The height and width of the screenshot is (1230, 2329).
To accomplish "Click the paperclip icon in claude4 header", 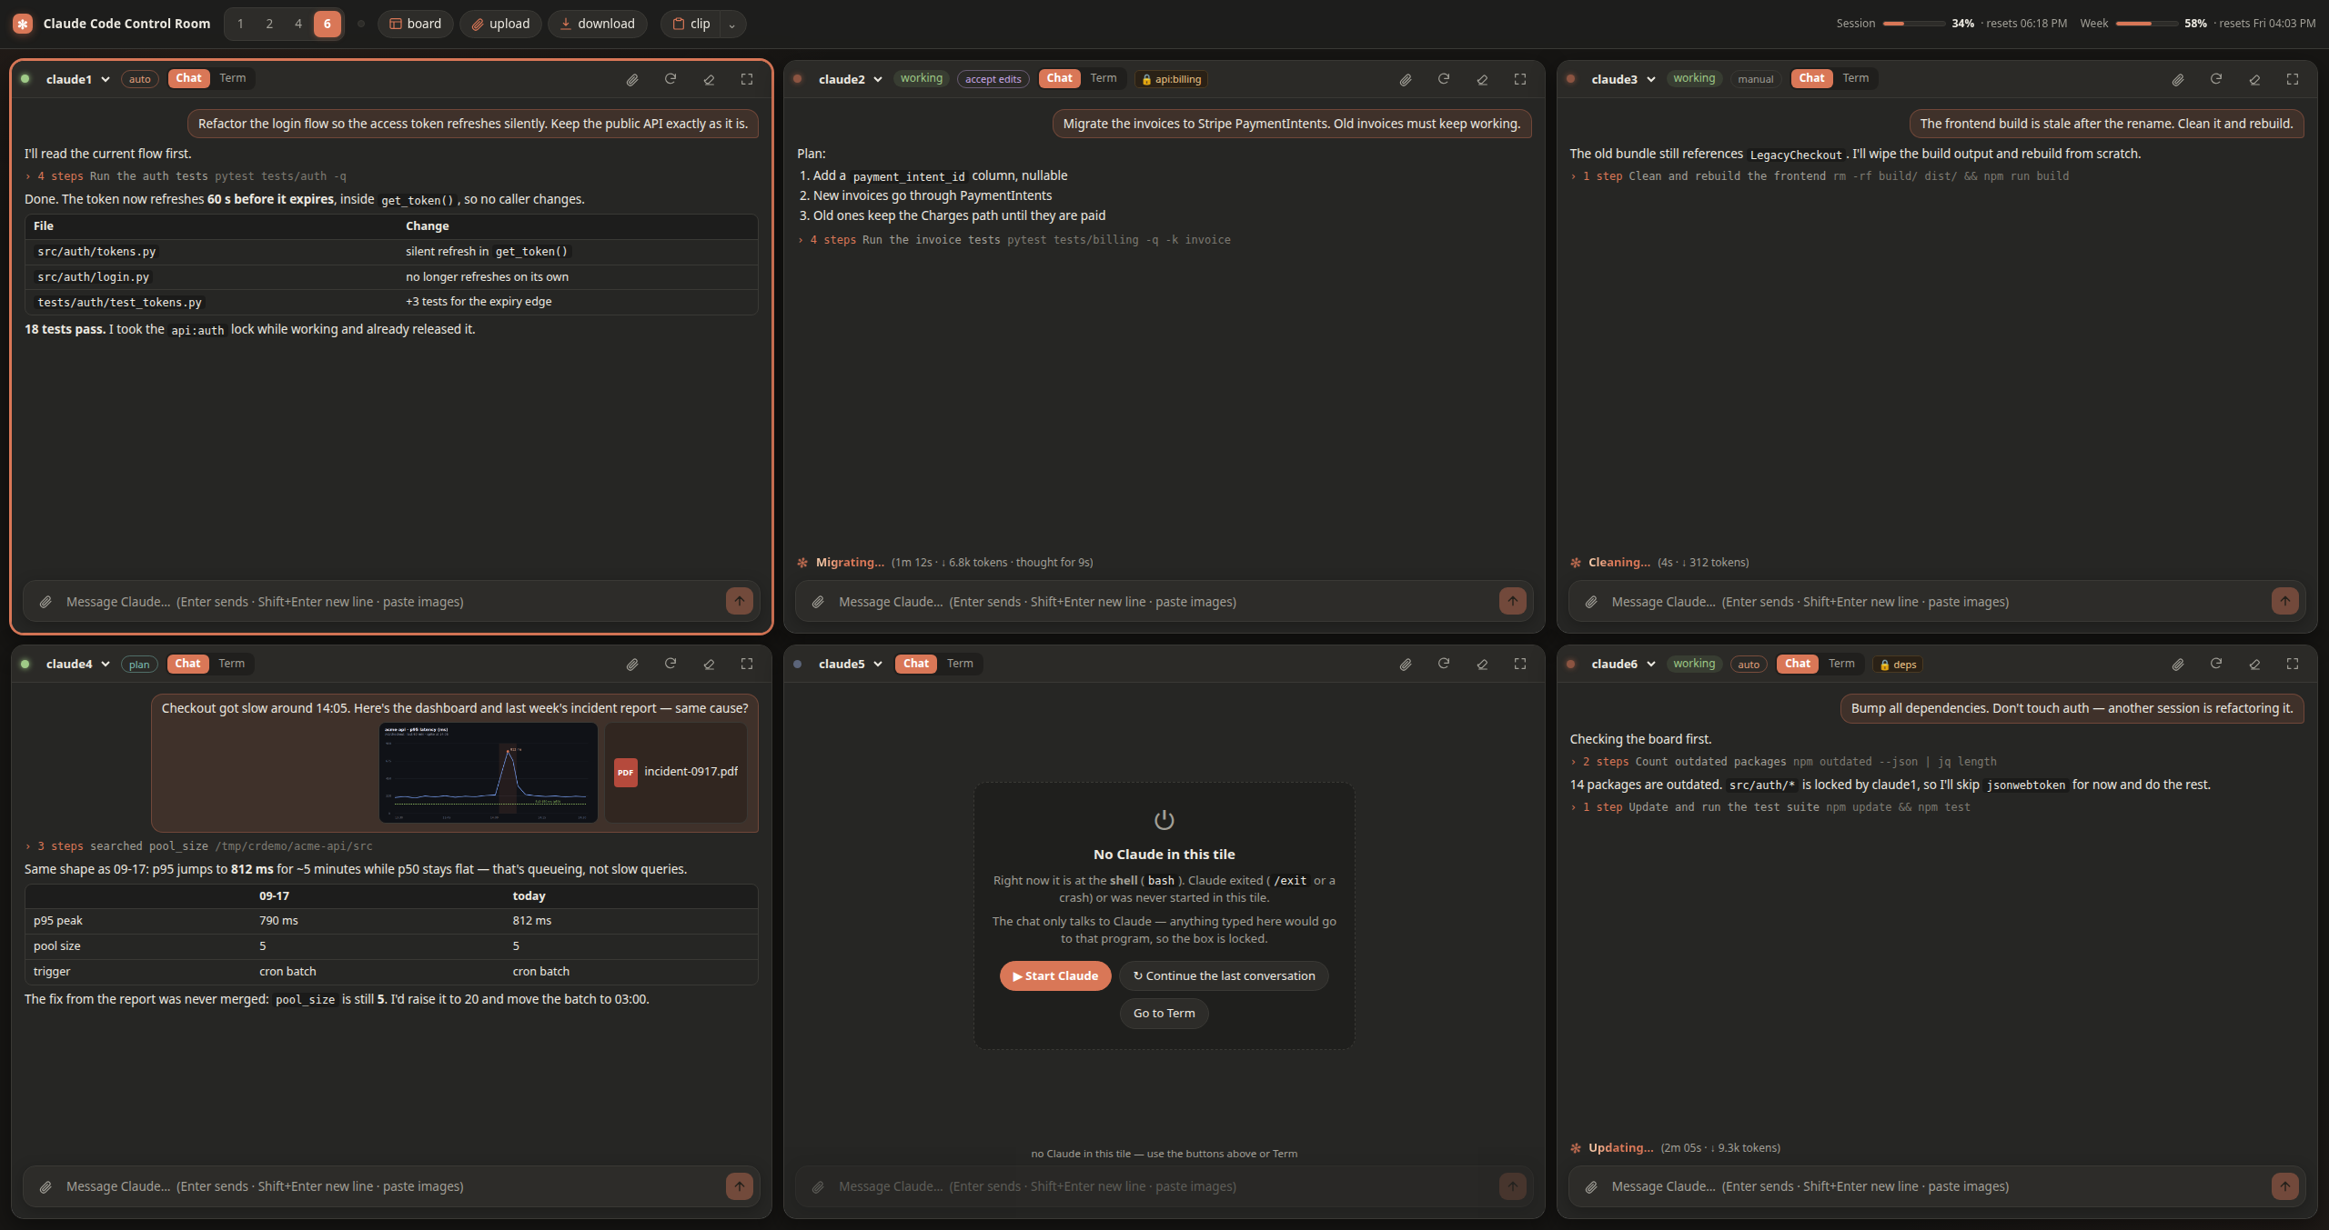I will [632, 664].
